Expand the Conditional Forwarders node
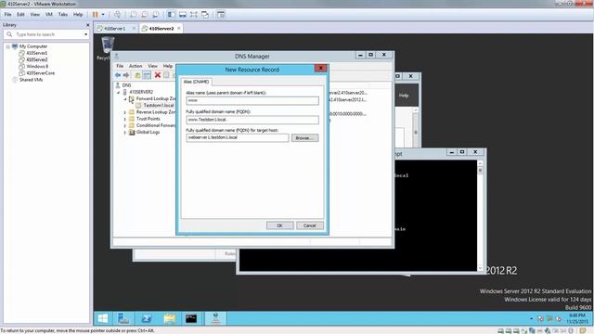This screenshot has width=594, height=334. tap(125, 126)
